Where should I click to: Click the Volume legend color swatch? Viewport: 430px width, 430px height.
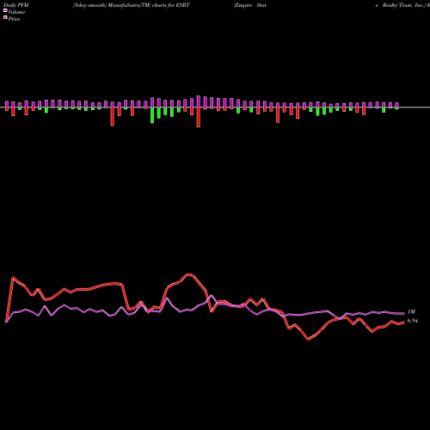click(x=5, y=10)
